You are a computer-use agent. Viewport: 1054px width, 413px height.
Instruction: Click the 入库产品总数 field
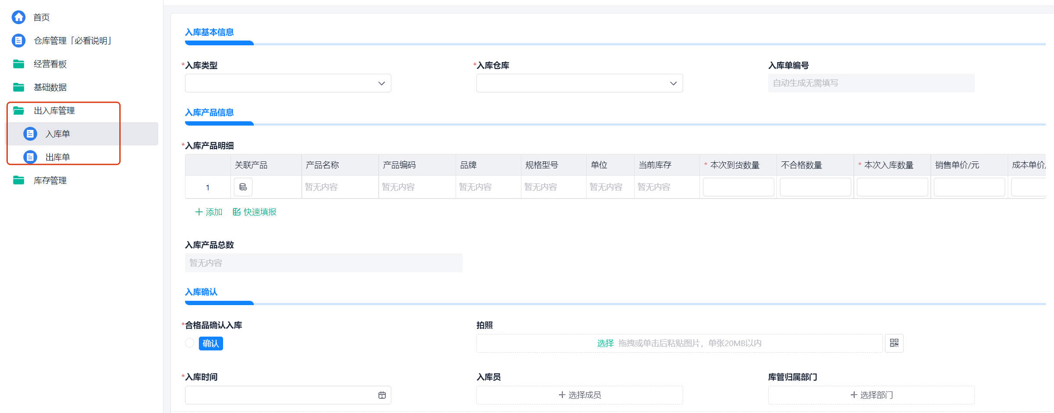pyautogui.click(x=324, y=263)
